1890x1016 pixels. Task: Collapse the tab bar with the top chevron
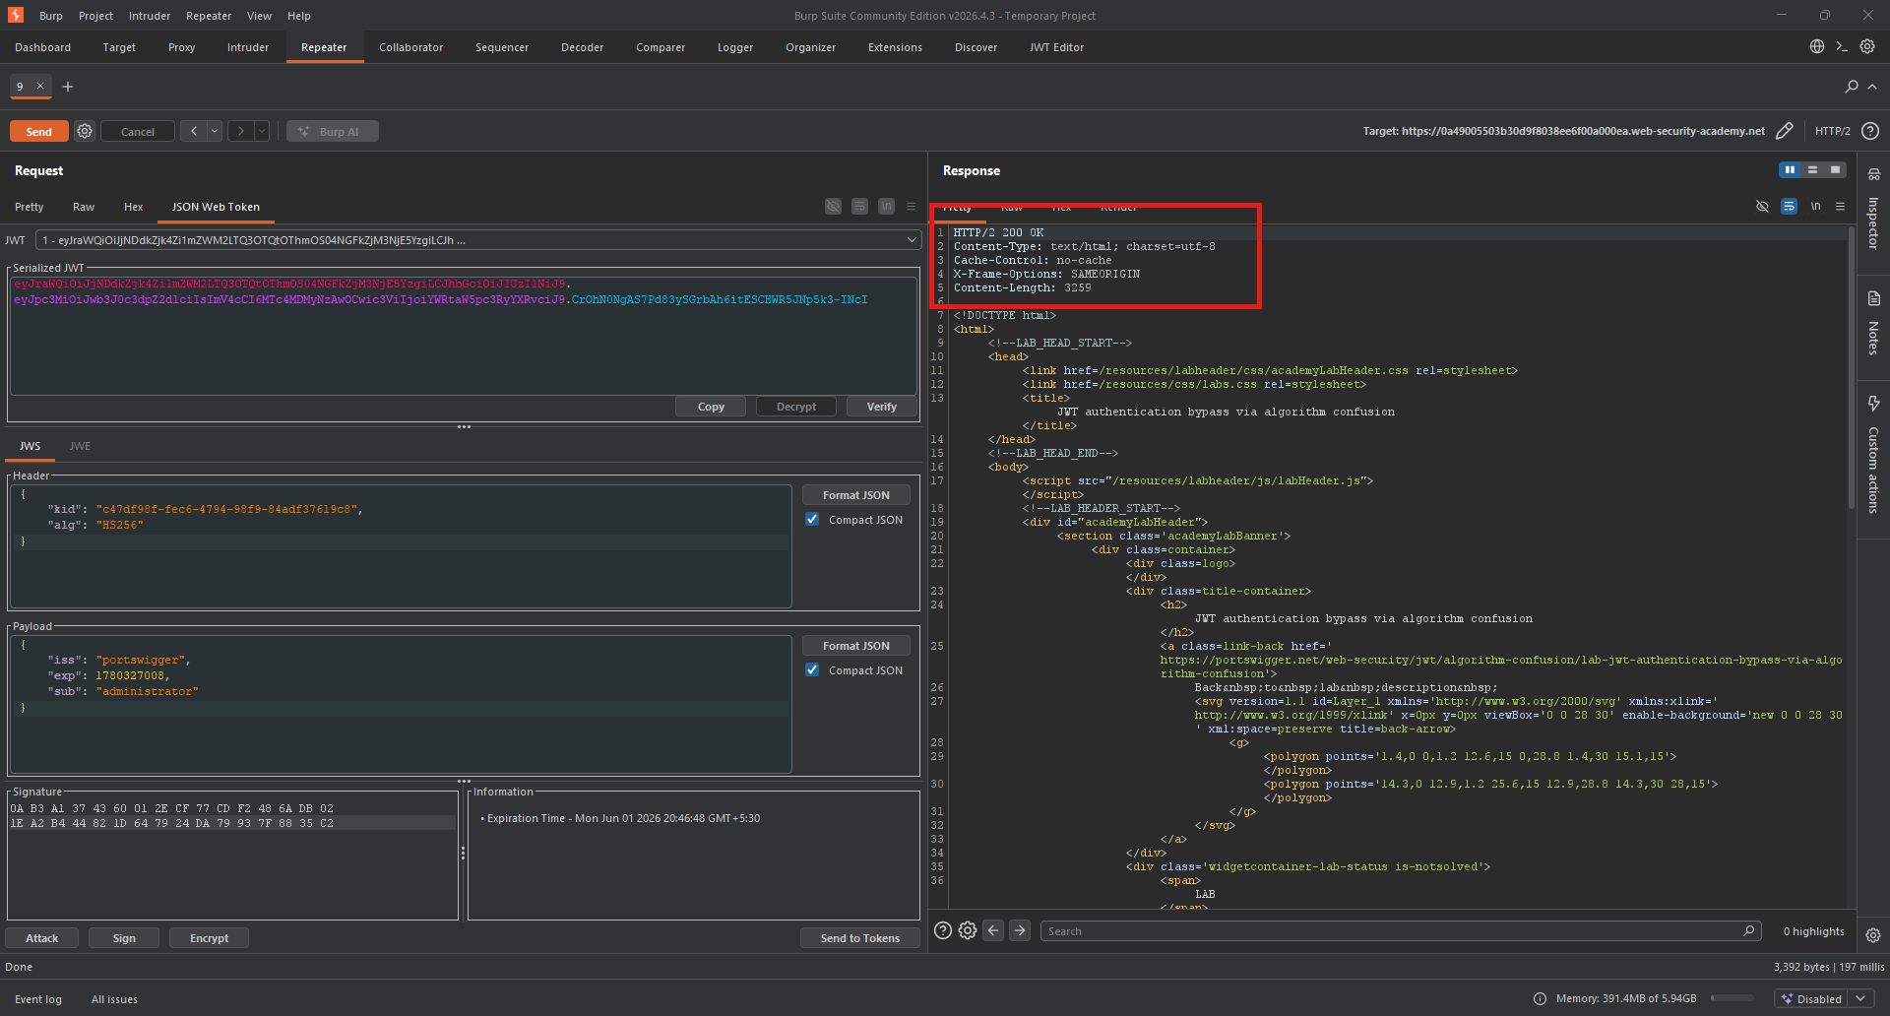point(1872,87)
